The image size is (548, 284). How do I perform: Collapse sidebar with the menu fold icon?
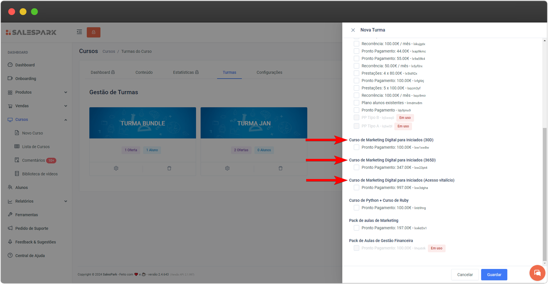pos(79,32)
